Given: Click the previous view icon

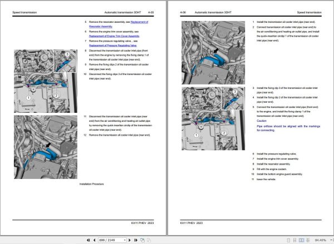Looking at the screenshot, I should coord(143,240).
